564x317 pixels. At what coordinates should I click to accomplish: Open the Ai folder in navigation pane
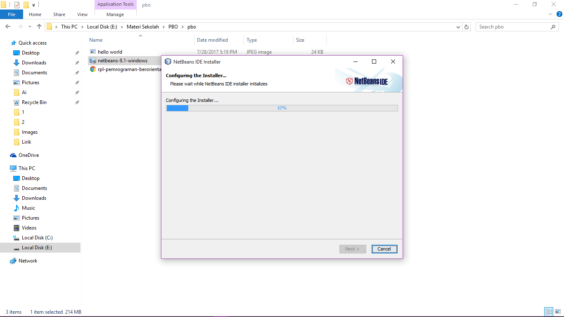click(24, 92)
